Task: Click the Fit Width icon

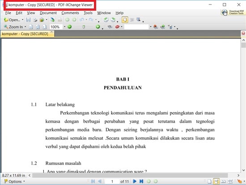Action: tap(45, 27)
